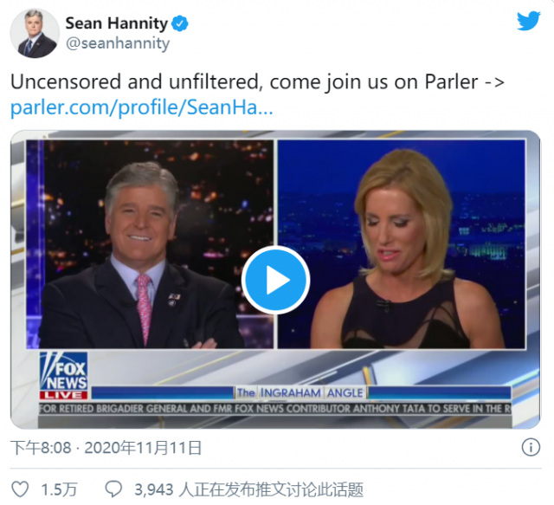Click the blue verified badge
The image size is (554, 505).
point(179,23)
